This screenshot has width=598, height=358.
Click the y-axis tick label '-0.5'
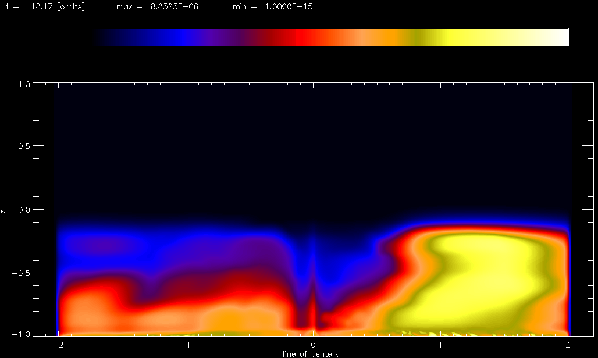point(22,273)
